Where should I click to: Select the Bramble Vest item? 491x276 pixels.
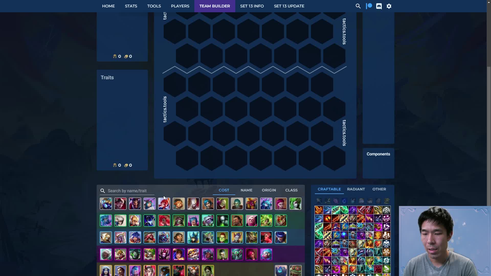[x=353, y=244]
